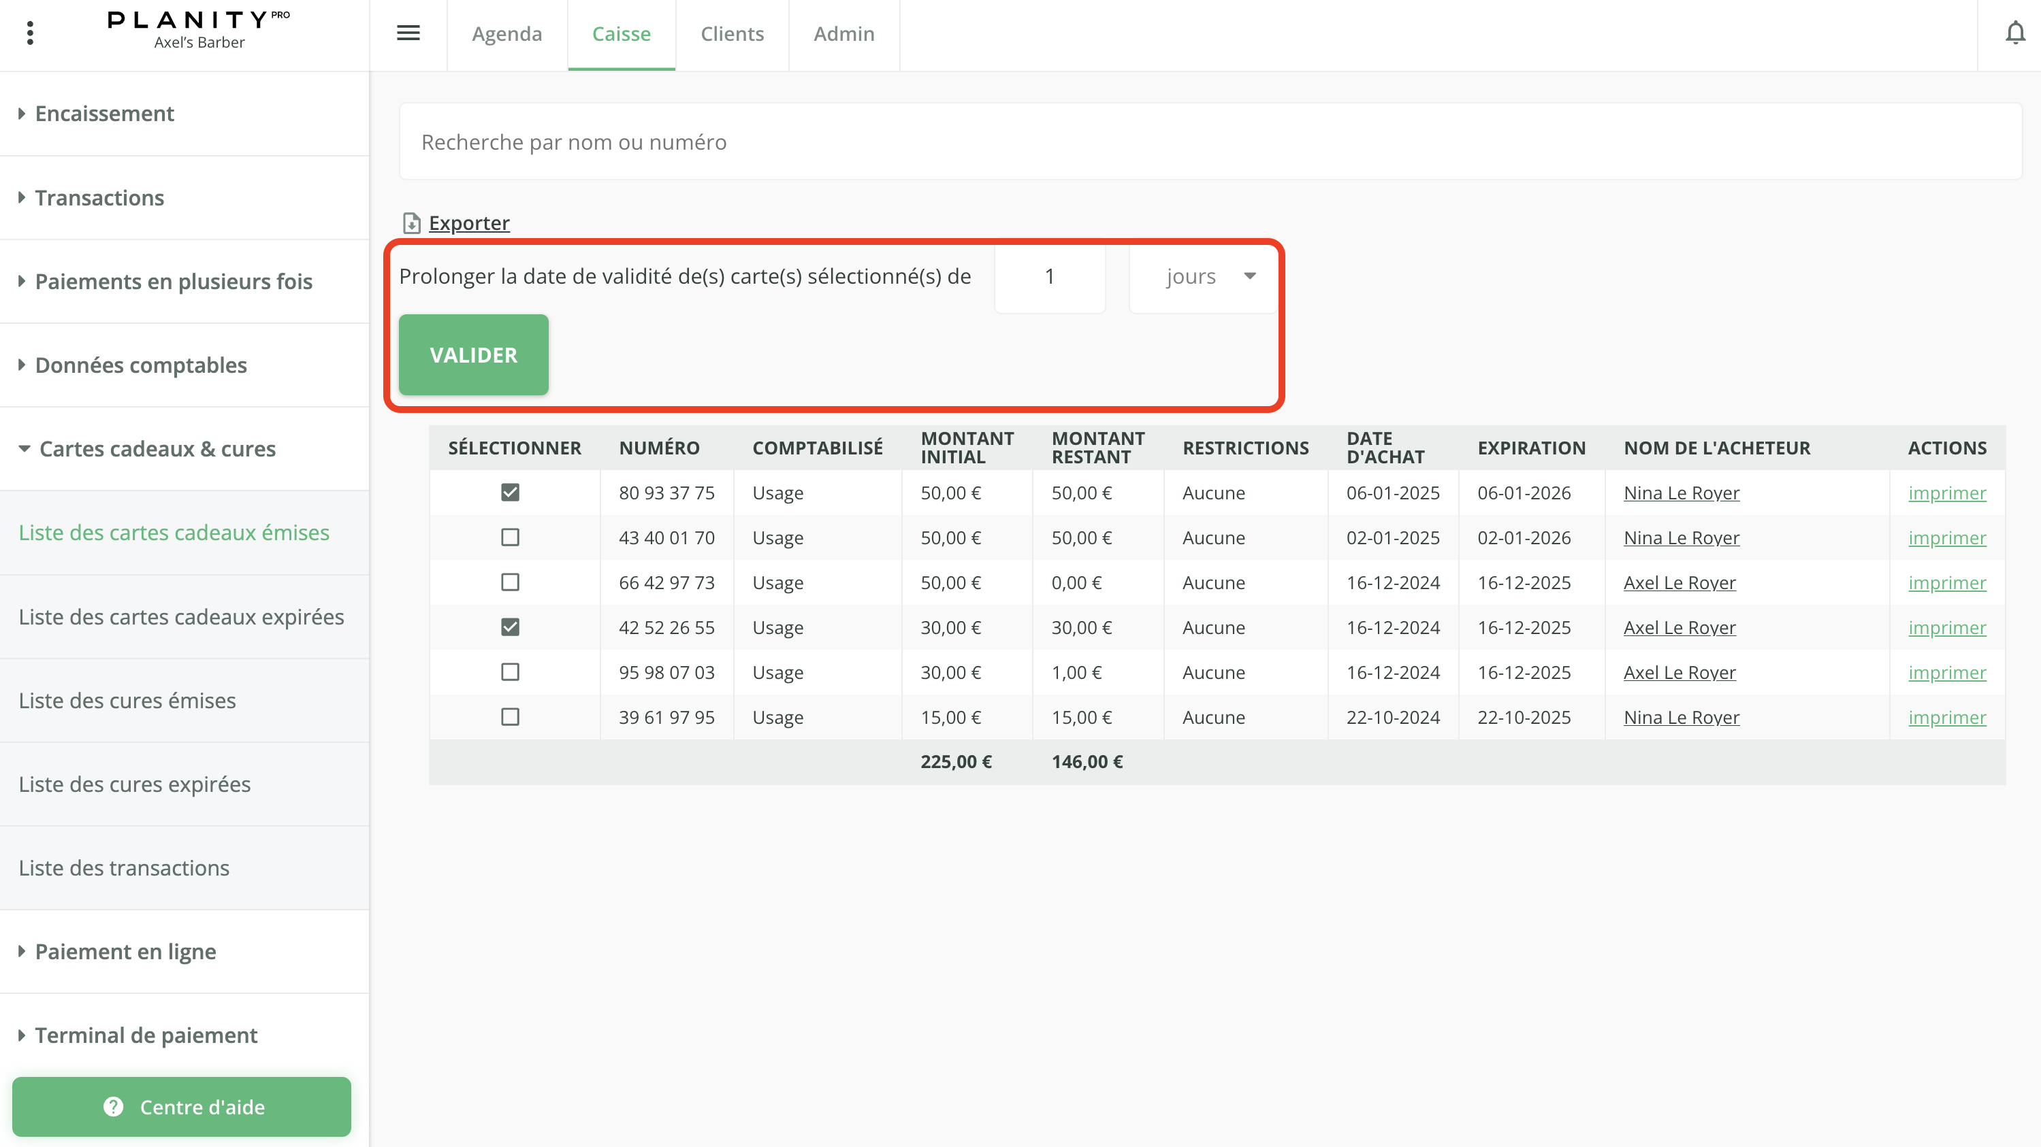The height and width of the screenshot is (1147, 2041).
Task: Expand the Transactions section
Action: [100, 198]
